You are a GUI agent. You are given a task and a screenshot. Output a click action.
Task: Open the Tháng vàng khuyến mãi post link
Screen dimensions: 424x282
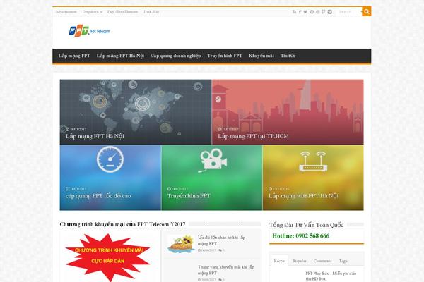[226, 270]
